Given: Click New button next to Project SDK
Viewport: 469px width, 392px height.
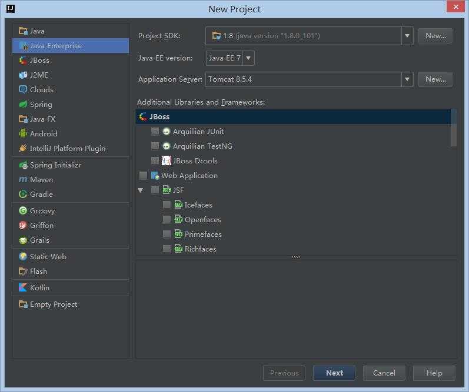Looking at the screenshot, I should [435, 36].
